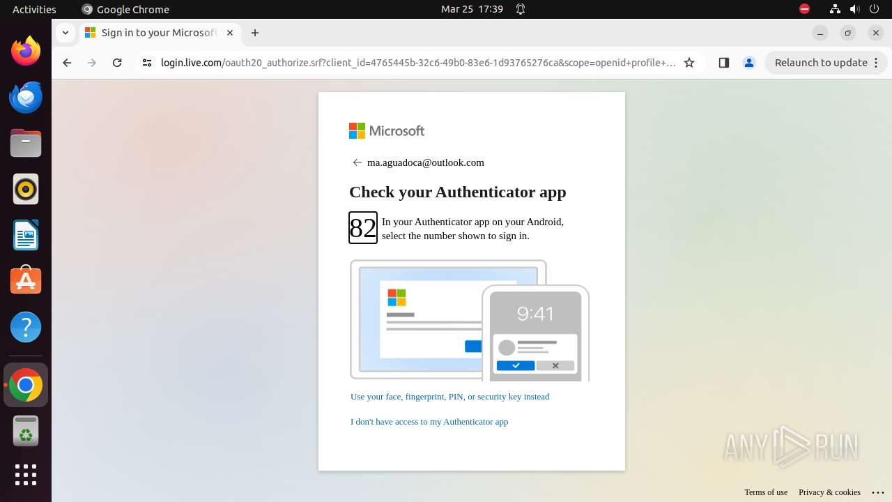Click I don't have access link
The image size is (892, 502).
click(429, 422)
